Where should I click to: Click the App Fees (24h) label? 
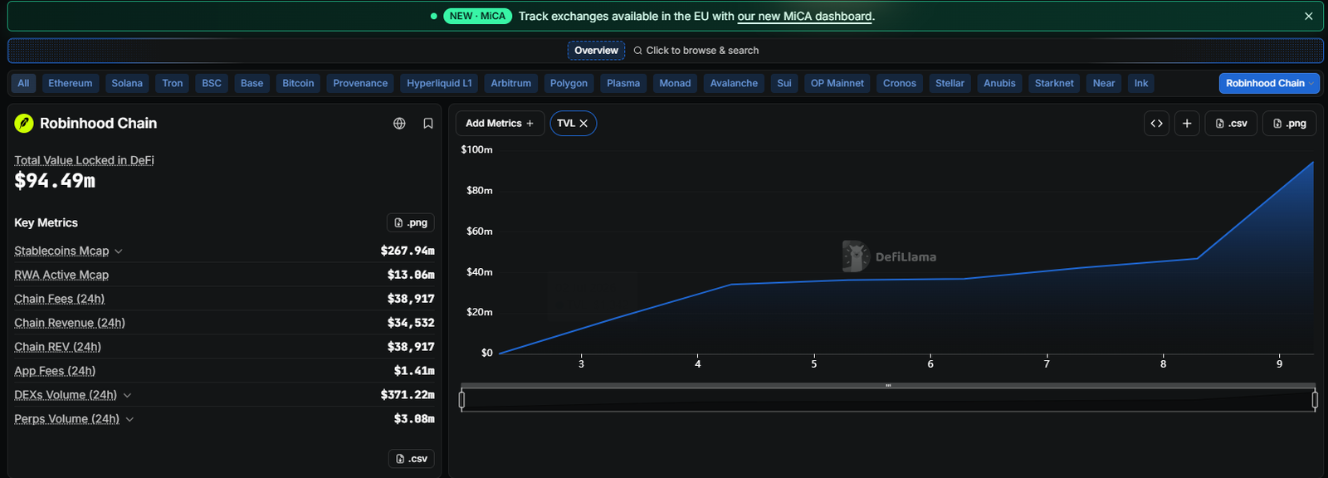click(55, 371)
